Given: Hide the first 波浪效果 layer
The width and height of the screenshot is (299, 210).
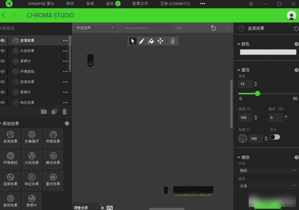Looking at the screenshot, I should point(2,40).
